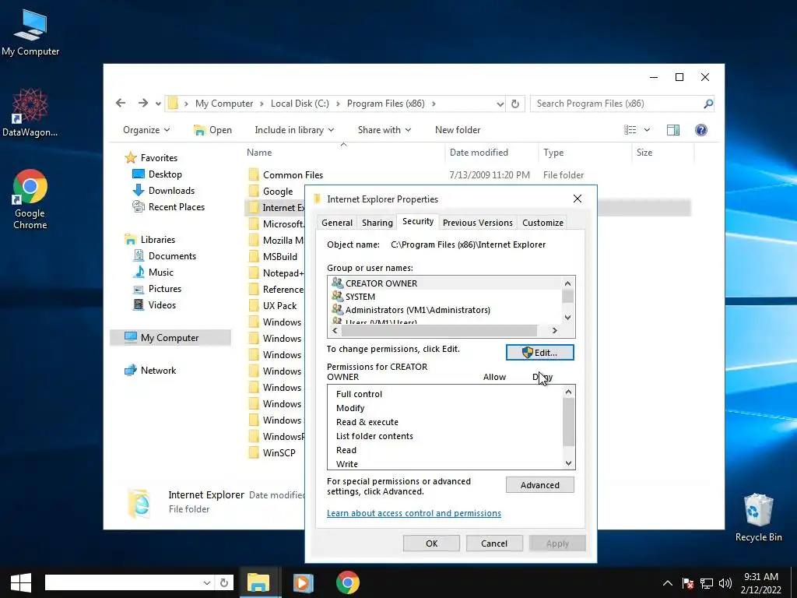
Task: Click the Advanced button
Action: (540, 485)
